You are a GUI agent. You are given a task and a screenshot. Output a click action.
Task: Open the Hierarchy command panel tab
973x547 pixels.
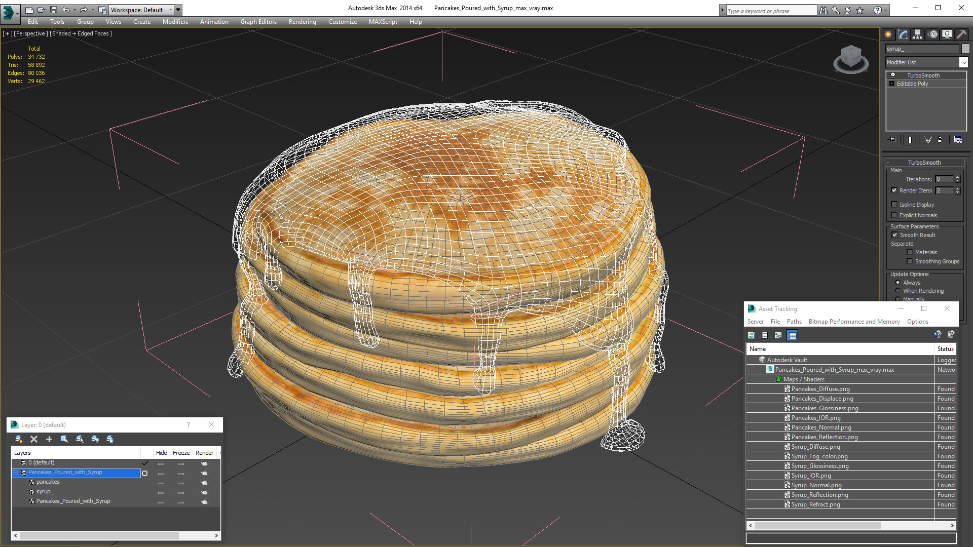click(918, 34)
